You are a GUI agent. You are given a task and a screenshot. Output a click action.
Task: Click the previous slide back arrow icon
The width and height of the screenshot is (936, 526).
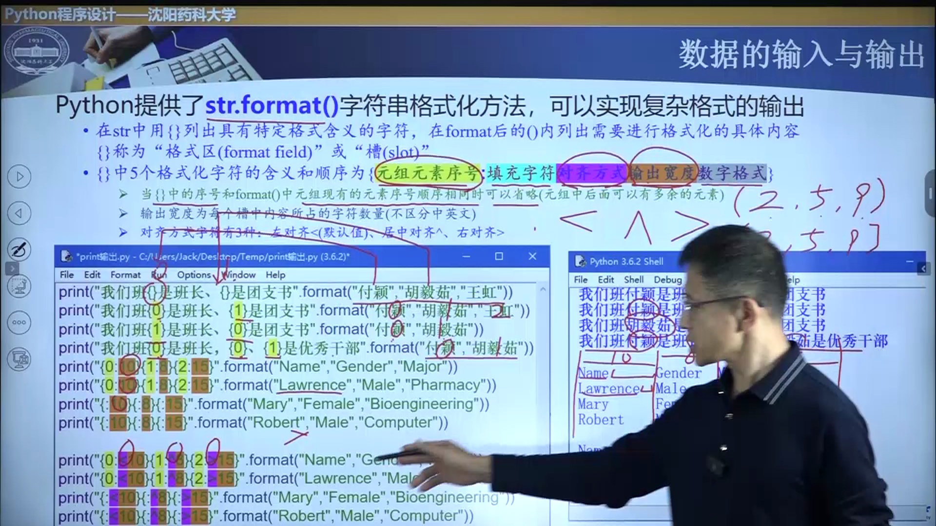click(x=19, y=213)
